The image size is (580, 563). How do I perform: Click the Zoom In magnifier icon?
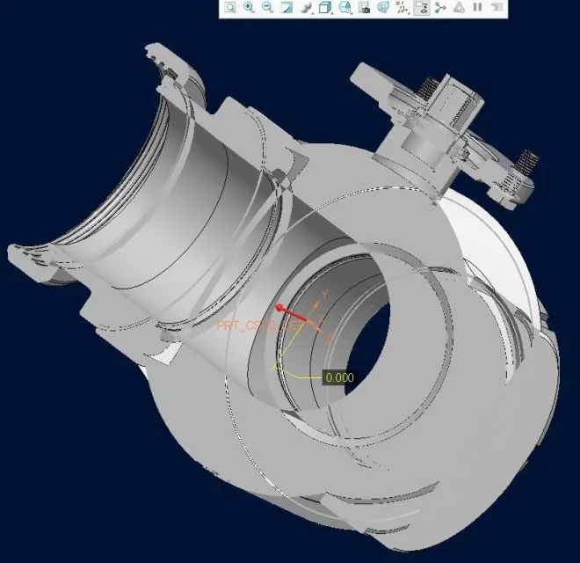pos(249,8)
